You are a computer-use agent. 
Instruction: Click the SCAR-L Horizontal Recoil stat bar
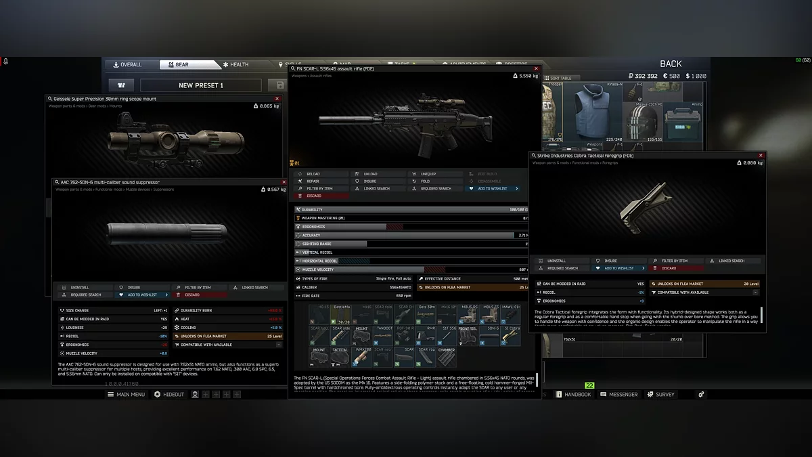pyautogui.click(x=411, y=261)
